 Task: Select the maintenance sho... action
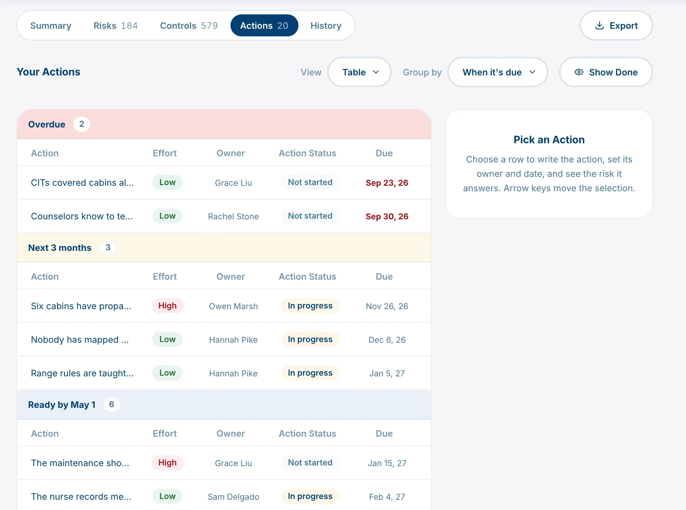(x=224, y=463)
